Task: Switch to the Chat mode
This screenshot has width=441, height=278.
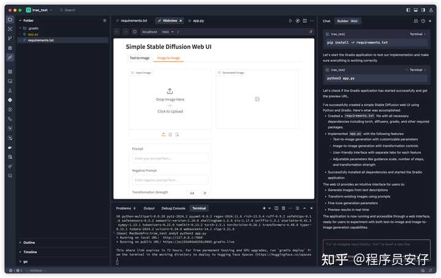Action: 326,21
